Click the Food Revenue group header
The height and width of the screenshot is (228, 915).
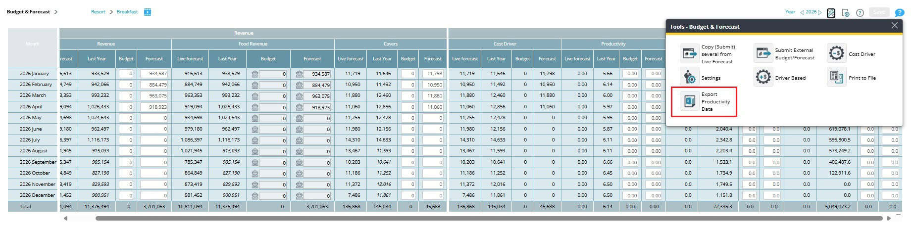253,44
